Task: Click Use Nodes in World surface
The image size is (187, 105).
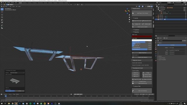Action: pyautogui.click(x=172, y=45)
